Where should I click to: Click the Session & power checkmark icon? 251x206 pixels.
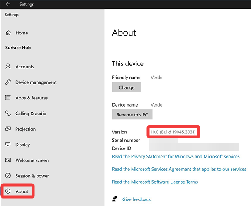[8, 176]
